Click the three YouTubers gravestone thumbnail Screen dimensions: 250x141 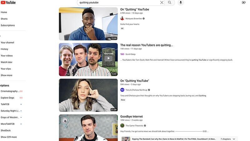click(88, 60)
